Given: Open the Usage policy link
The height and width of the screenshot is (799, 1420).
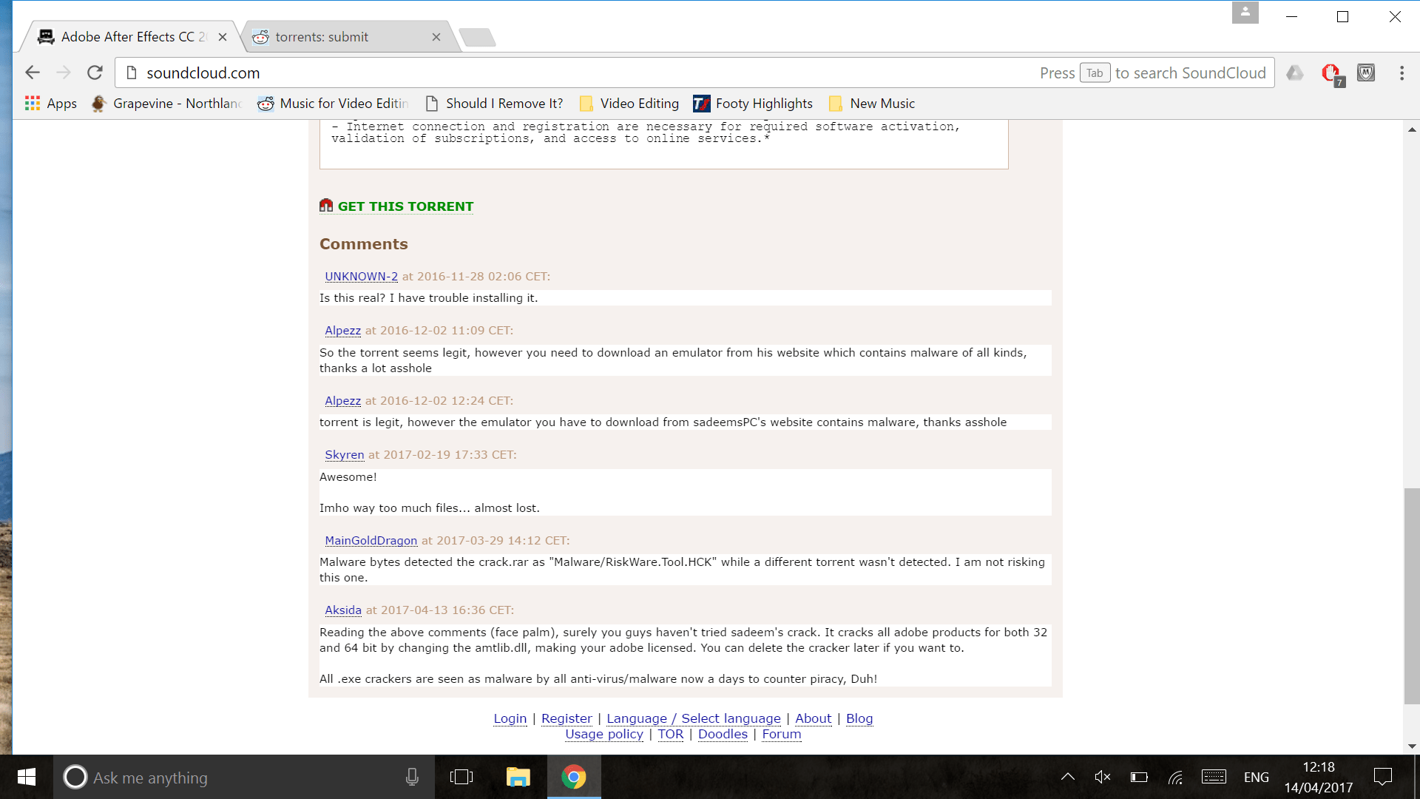Looking at the screenshot, I should (604, 734).
